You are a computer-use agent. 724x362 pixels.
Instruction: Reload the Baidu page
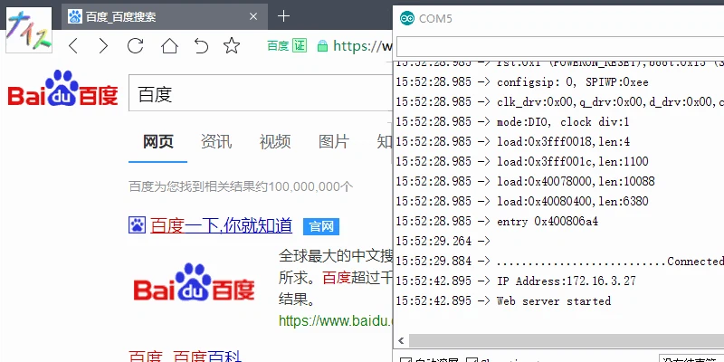point(135,46)
